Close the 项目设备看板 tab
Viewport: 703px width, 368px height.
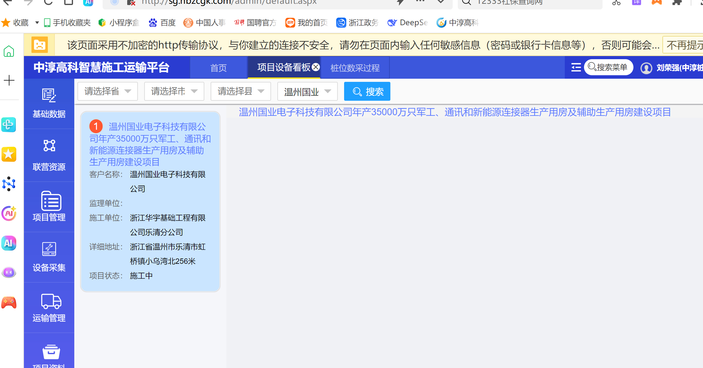(x=316, y=67)
